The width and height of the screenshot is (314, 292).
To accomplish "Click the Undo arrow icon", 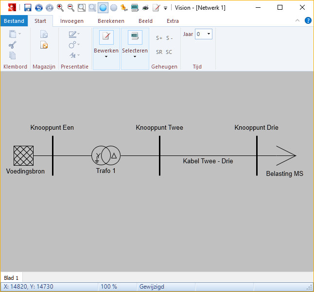I will [38, 8].
